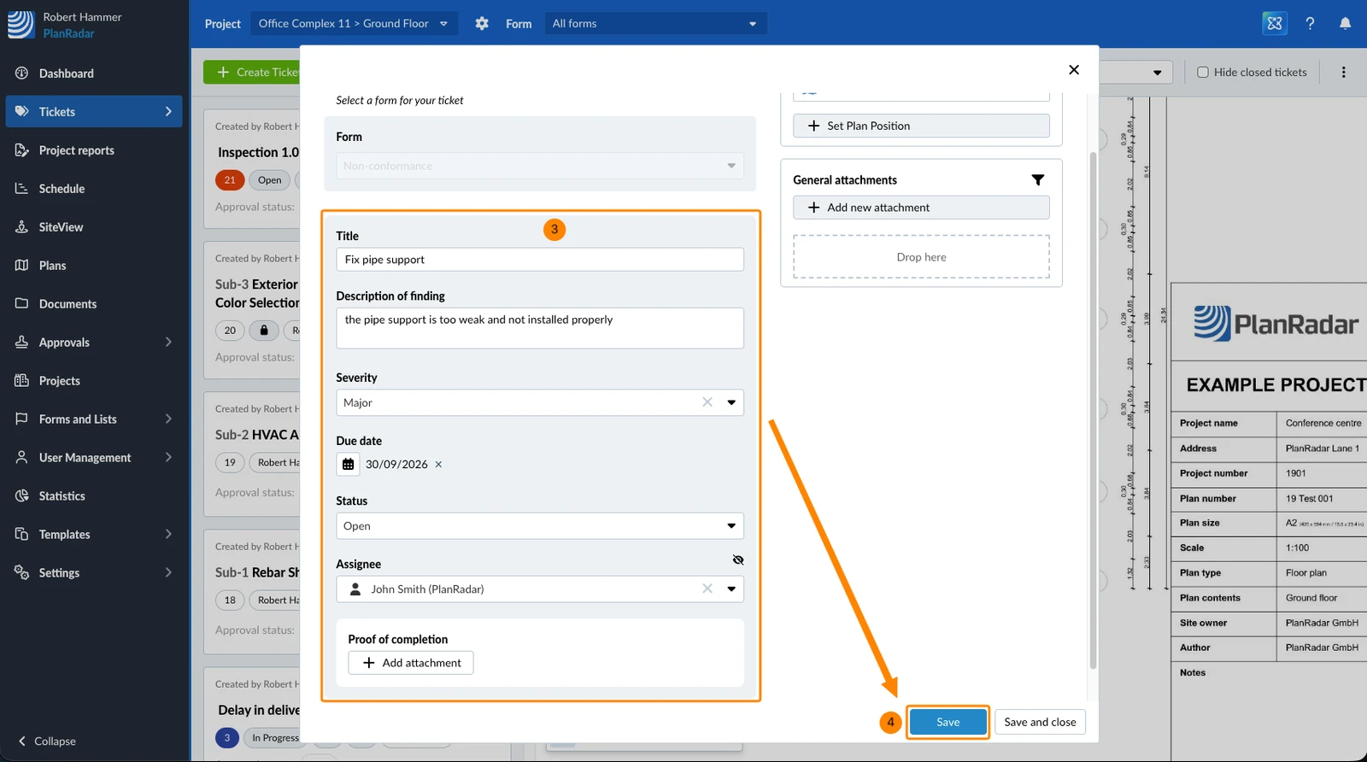Expand the Approvals submenu chevron
Viewport: 1367px width, 762px height.
pos(168,343)
